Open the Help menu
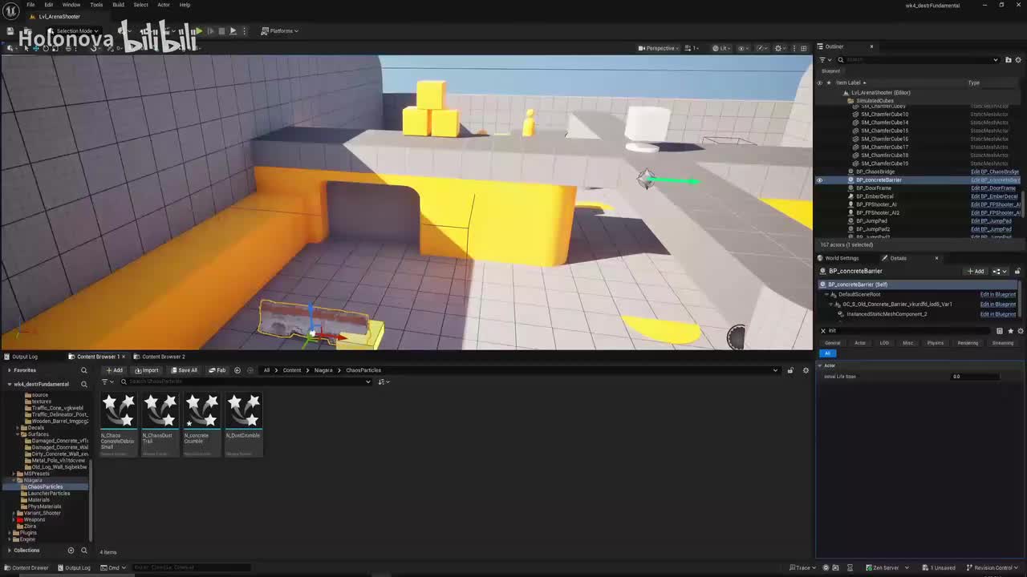Viewport: 1027px width, 577px height. 185,5
